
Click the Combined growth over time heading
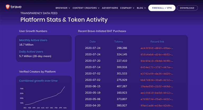pyautogui.click(x=38, y=81)
